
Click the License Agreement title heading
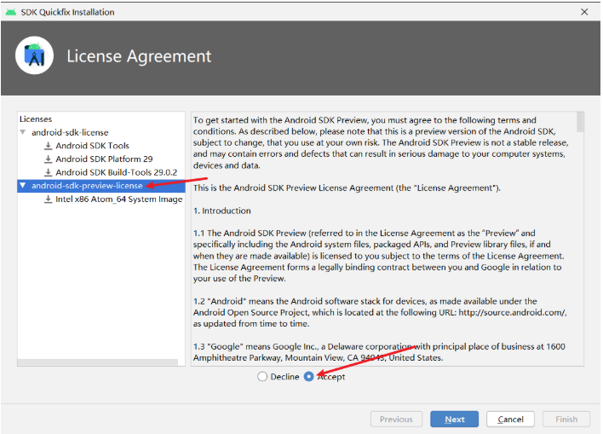click(139, 56)
